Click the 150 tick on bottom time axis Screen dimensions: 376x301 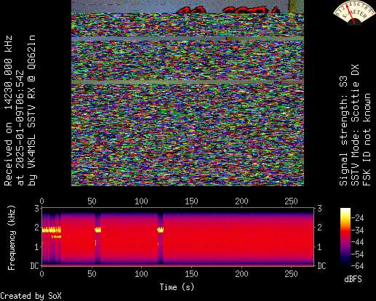tap(191, 274)
